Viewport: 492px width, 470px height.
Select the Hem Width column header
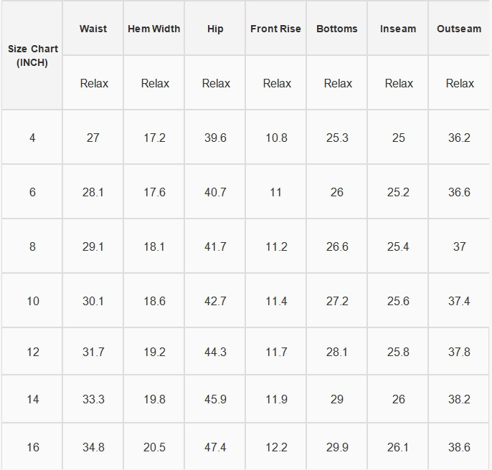[x=153, y=29]
